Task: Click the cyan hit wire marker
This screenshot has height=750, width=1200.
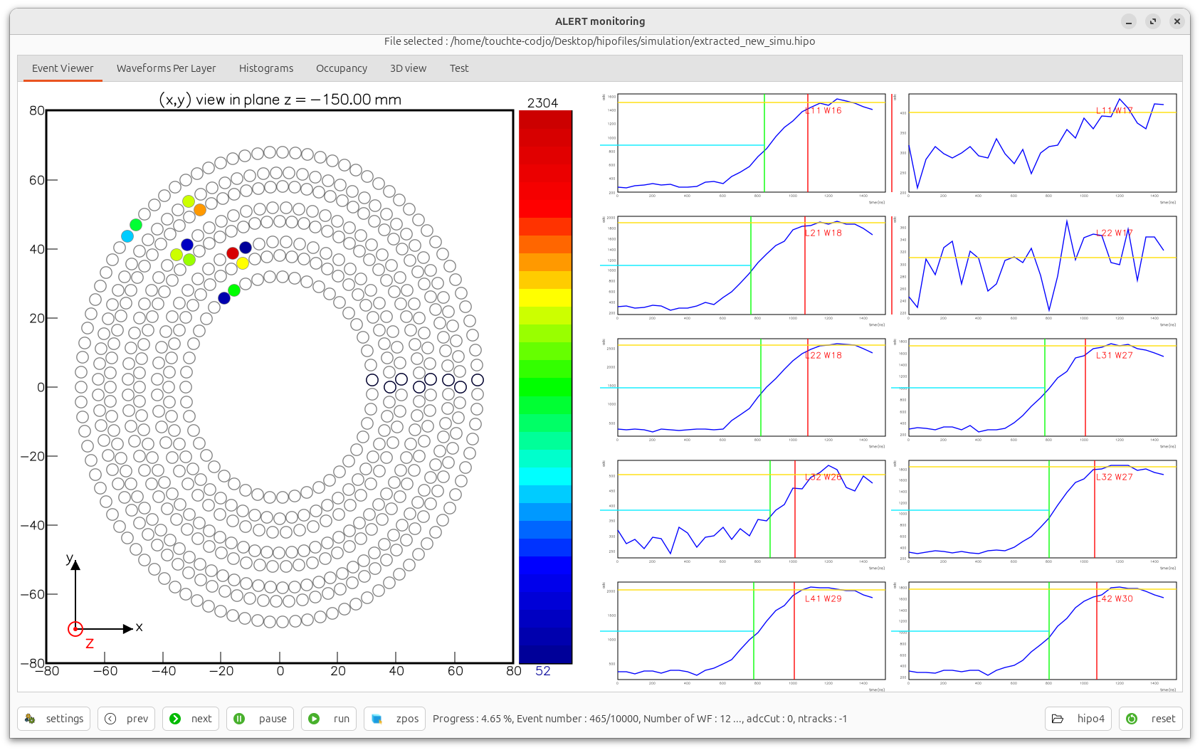Action: click(x=127, y=236)
